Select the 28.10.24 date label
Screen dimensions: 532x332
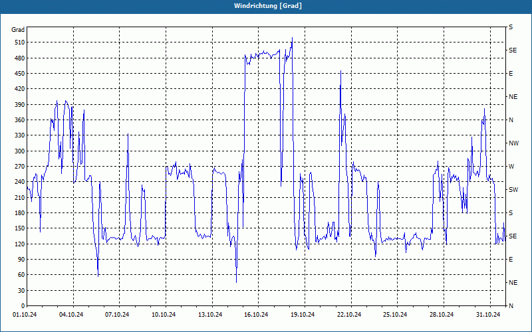click(442, 315)
